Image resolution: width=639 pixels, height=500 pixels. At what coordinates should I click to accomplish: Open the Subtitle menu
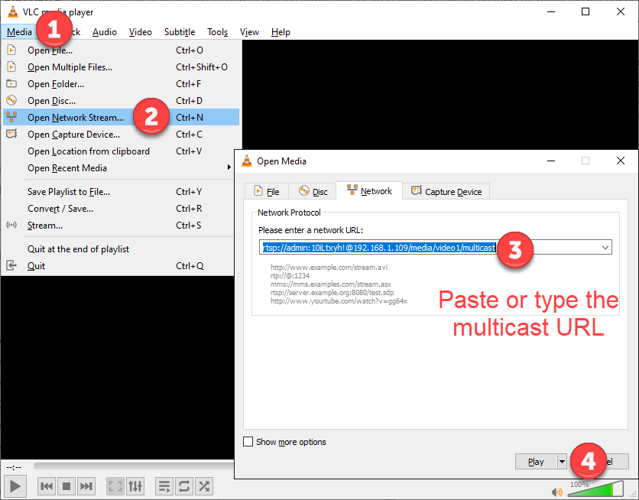click(x=179, y=31)
